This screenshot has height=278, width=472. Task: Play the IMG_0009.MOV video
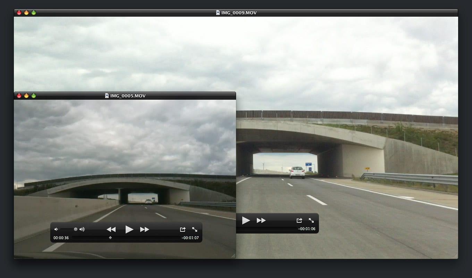(246, 220)
